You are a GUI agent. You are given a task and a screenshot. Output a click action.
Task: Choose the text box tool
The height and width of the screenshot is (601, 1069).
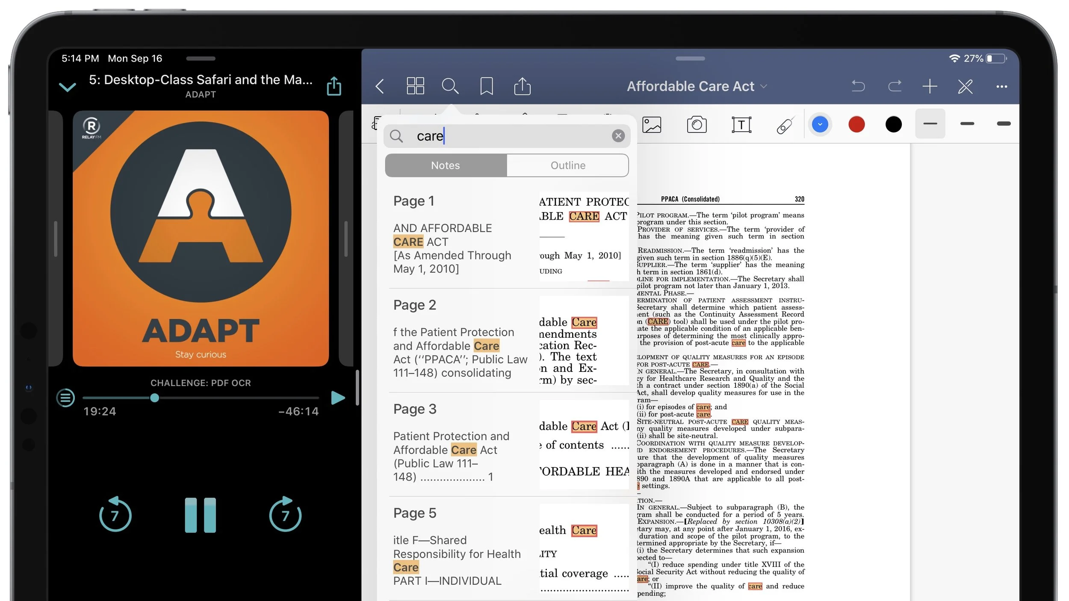(741, 125)
